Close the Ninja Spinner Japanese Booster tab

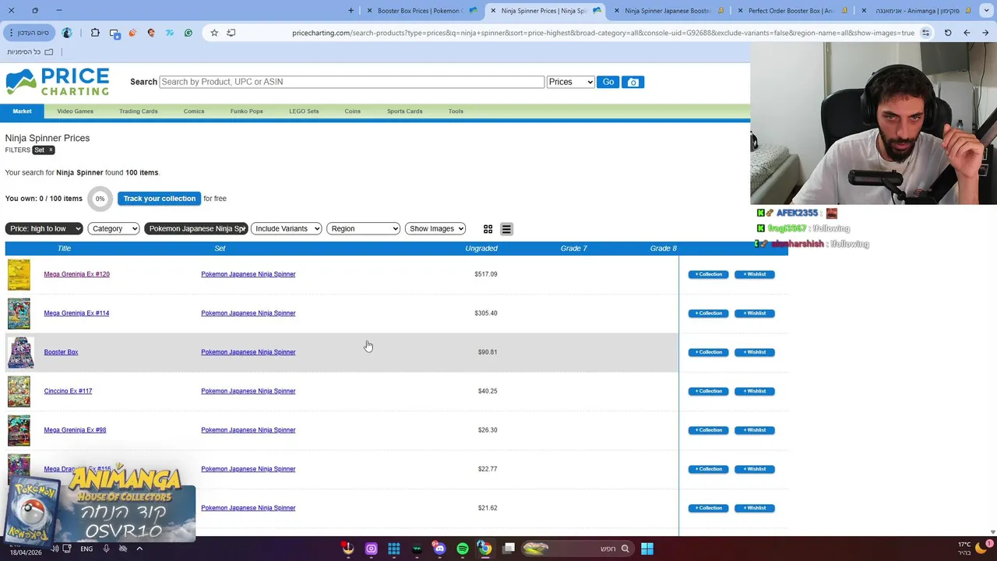coord(616,10)
